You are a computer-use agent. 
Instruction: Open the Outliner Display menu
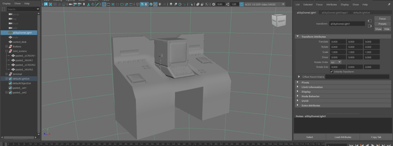point(7,3)
